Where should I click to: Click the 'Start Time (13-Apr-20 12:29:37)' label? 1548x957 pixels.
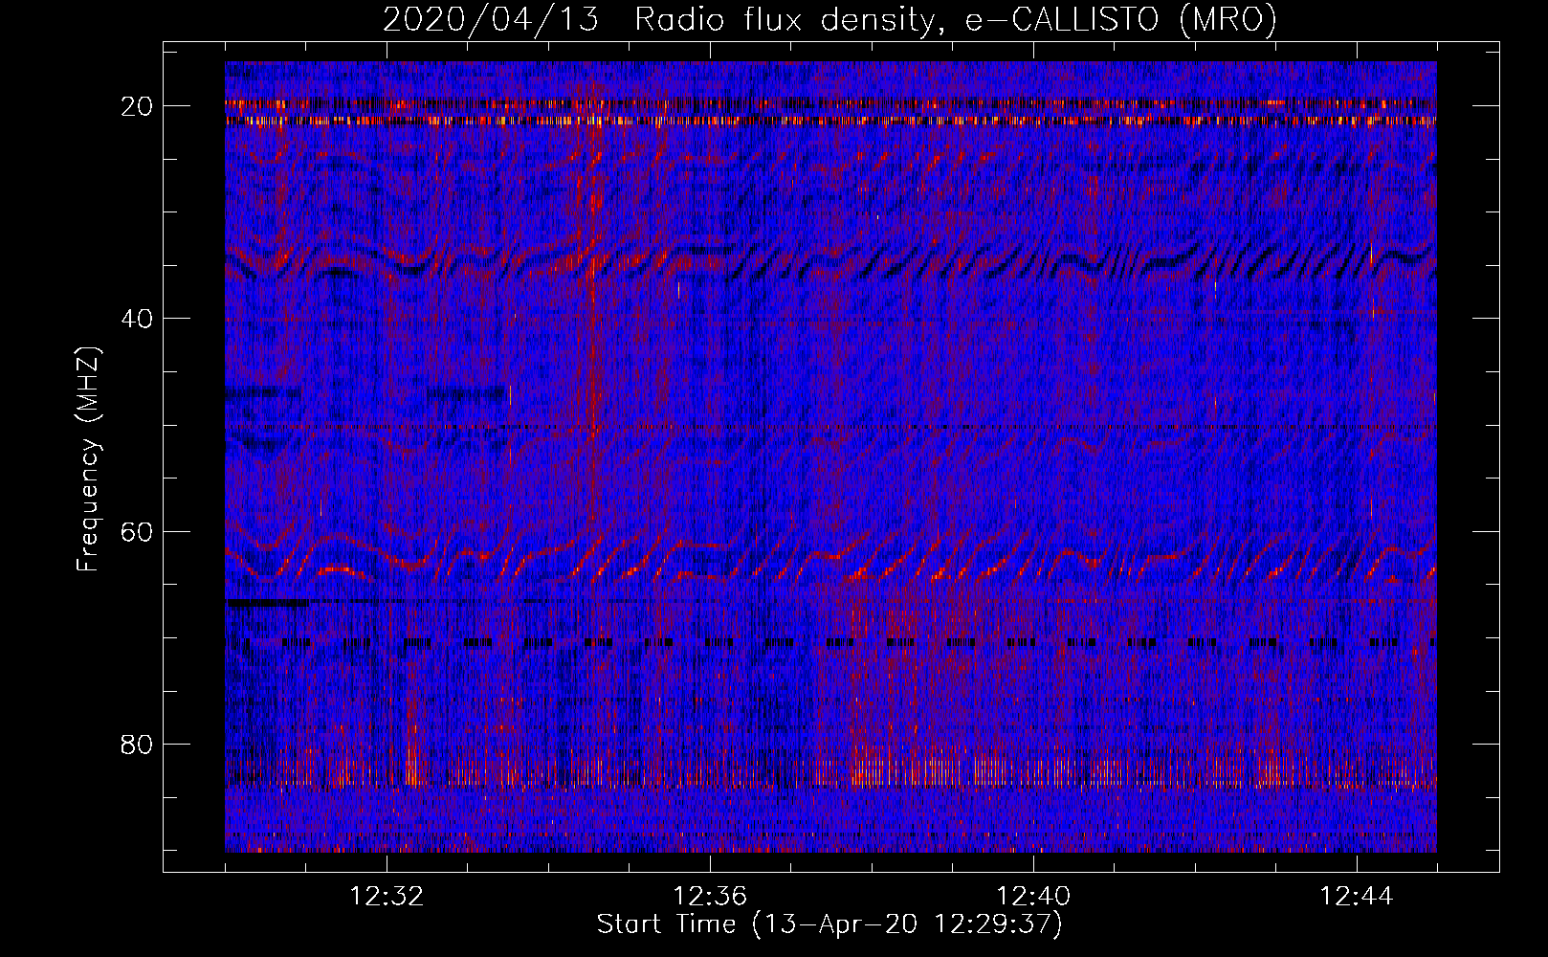(829, 924)
